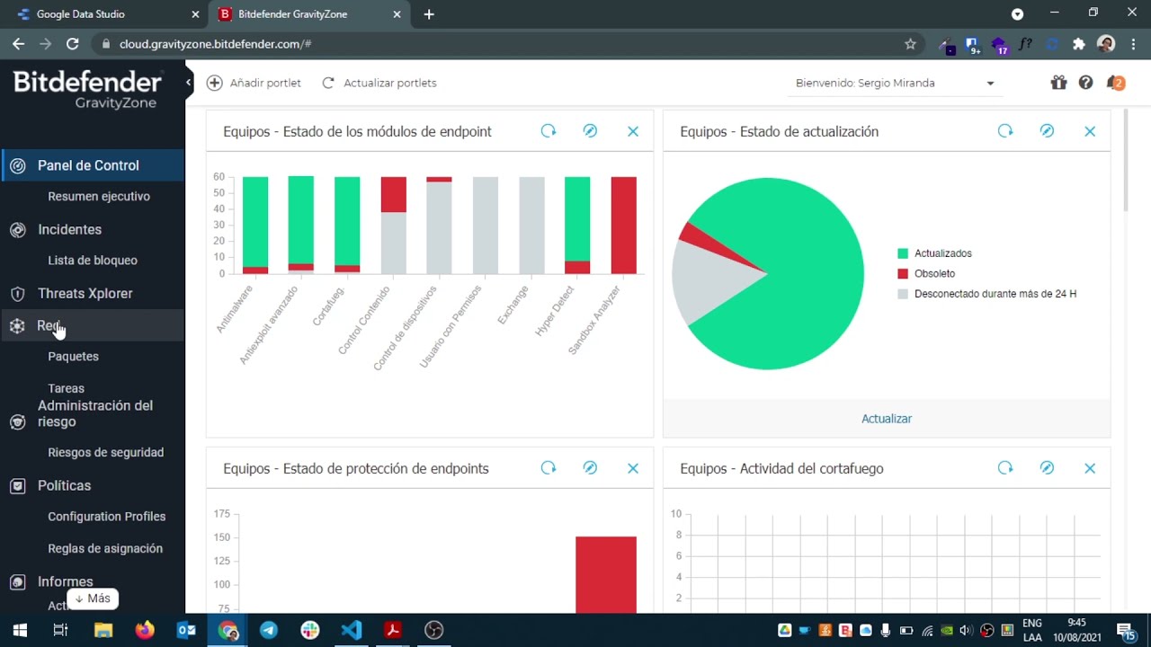The height and width of the screenshot is (647, 1151).
Task: Close the Estado de los módulos de endpoint portlet
Action: 633,131
